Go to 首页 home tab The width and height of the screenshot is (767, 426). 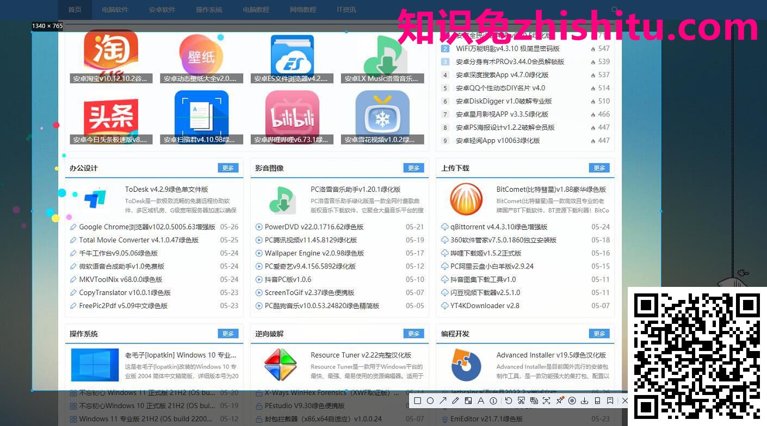coord(75,10)
